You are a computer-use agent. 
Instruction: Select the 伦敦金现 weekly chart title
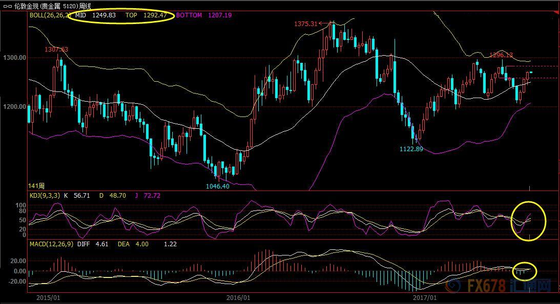[x=57, y=5]
